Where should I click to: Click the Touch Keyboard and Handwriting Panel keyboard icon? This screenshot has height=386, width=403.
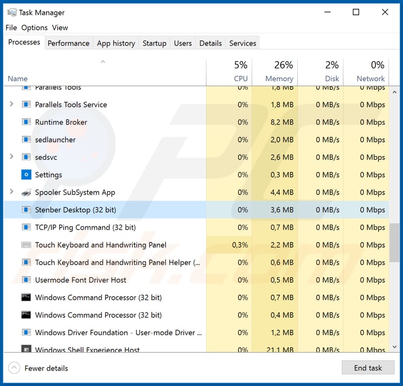tap(26, 245)
